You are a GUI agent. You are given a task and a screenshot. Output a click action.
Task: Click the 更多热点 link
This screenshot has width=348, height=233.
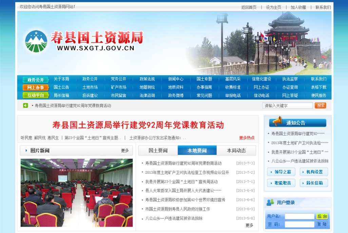point(247,138)
